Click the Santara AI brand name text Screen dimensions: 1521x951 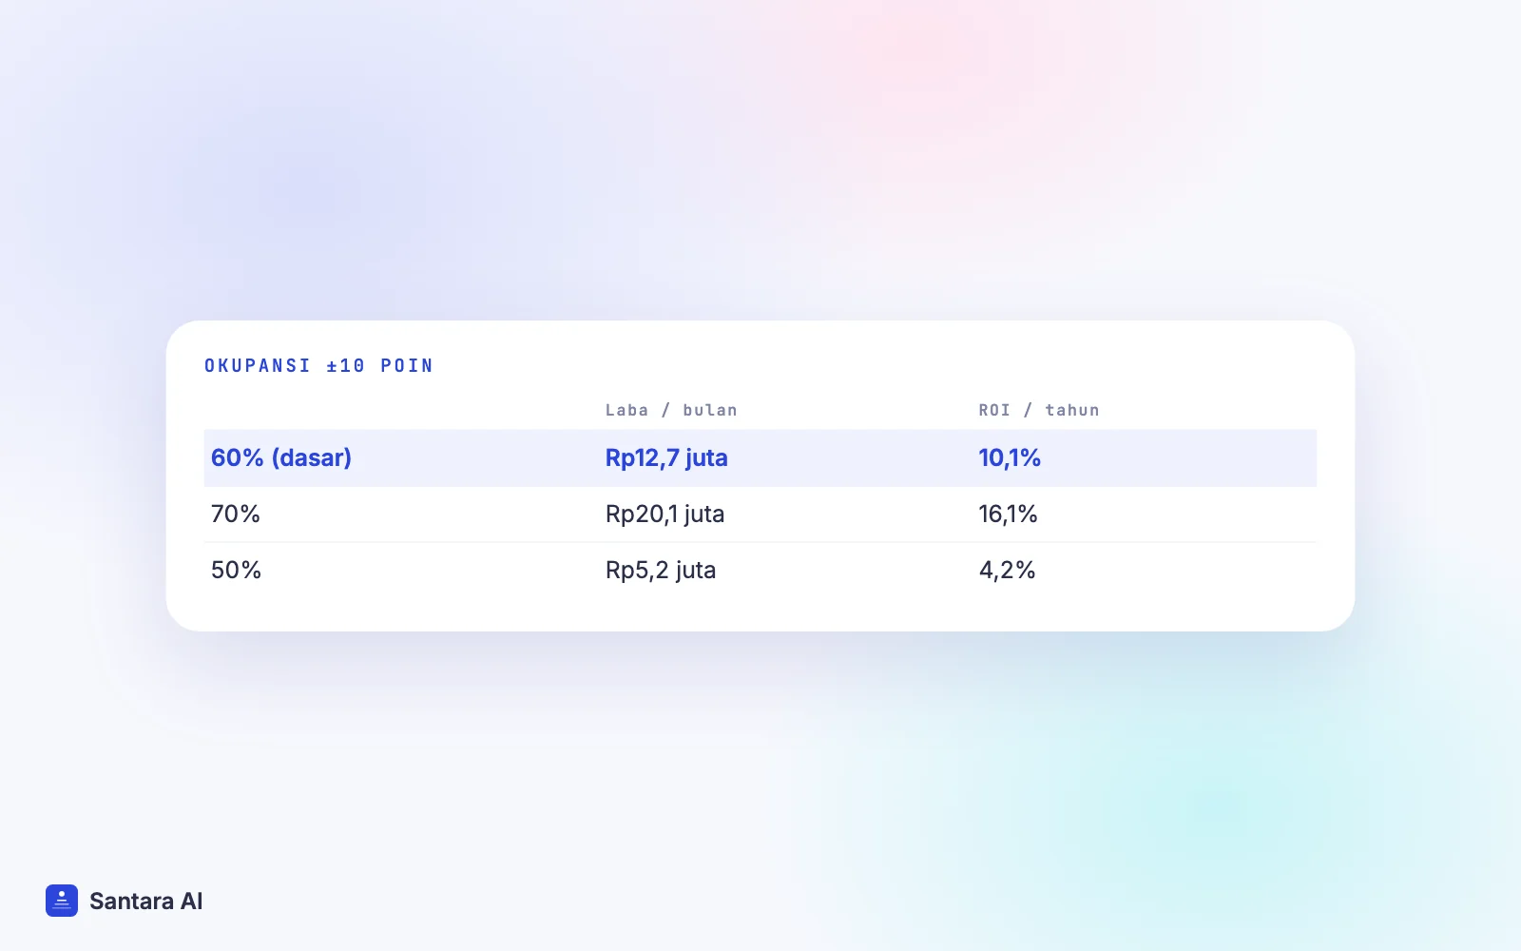(x=146, y=901)
